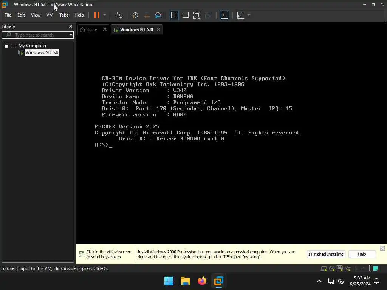Close the Windows NT 5.0 tab
The image size is (387, 290).
[x=158, y=29]
